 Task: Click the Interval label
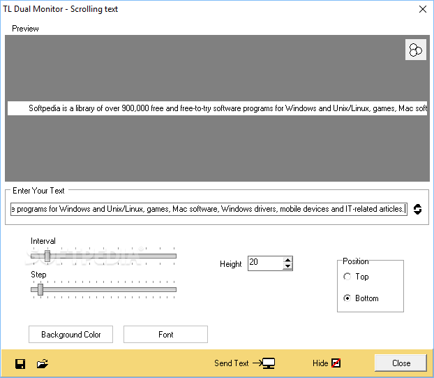point(43,241)
